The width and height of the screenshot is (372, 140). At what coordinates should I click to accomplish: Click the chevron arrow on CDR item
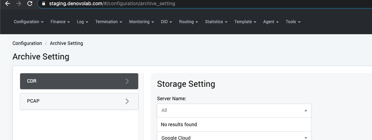127,81
